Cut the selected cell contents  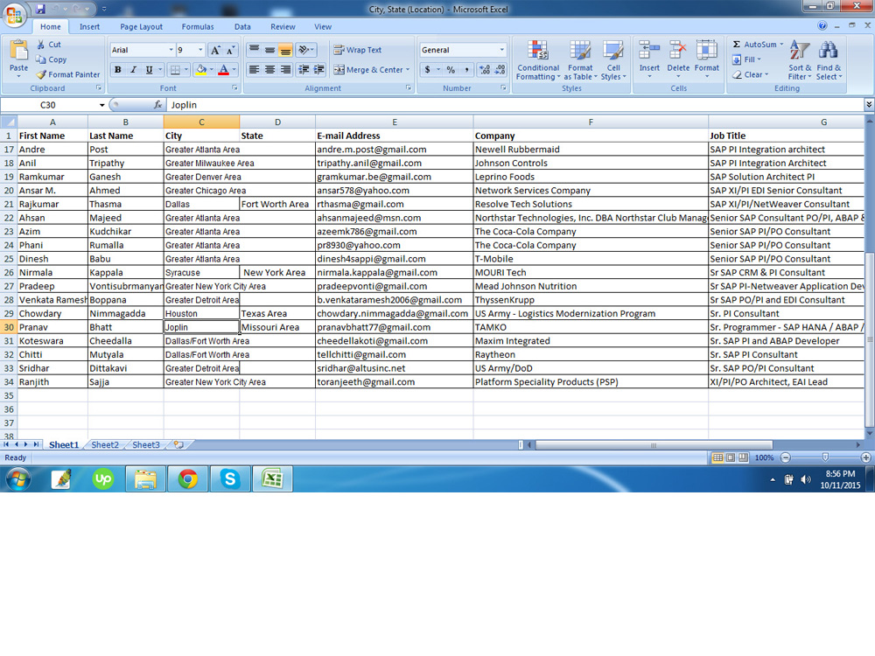48,45
